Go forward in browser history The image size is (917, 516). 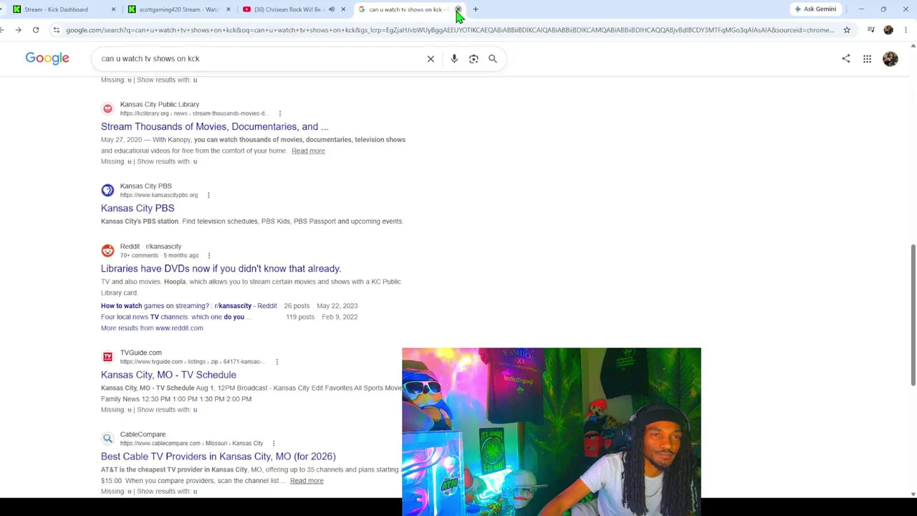(18, 30)
